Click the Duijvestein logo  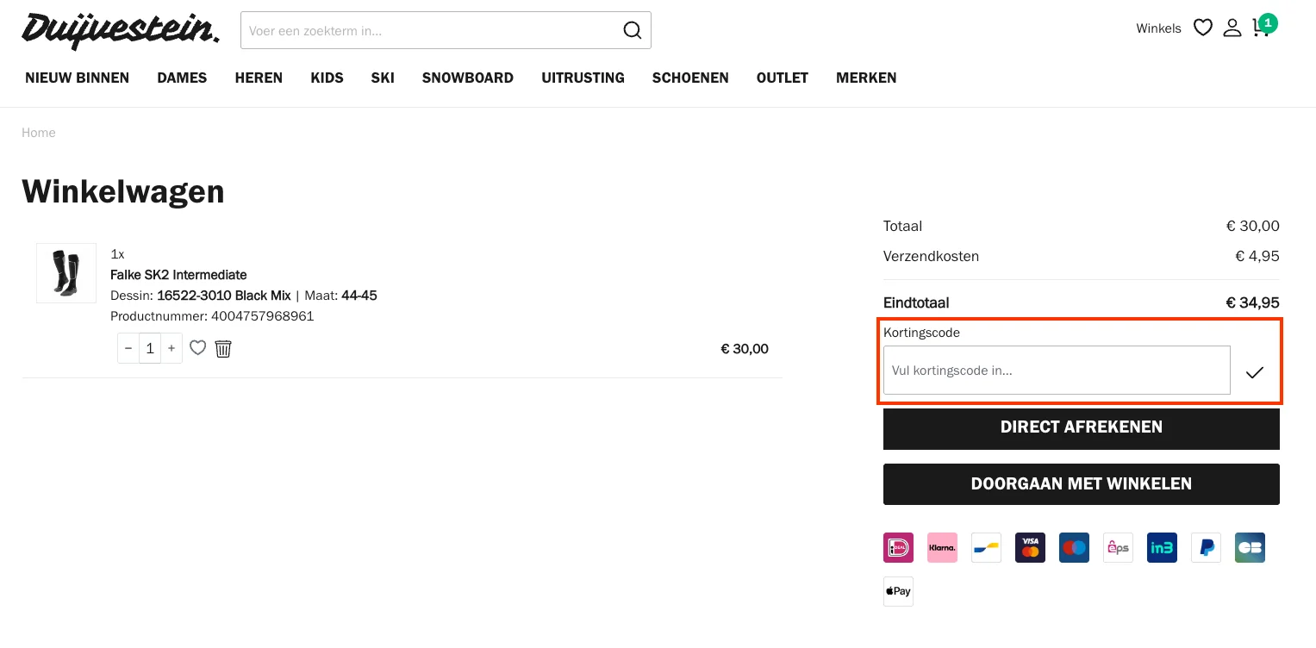(x=121, y=29)
